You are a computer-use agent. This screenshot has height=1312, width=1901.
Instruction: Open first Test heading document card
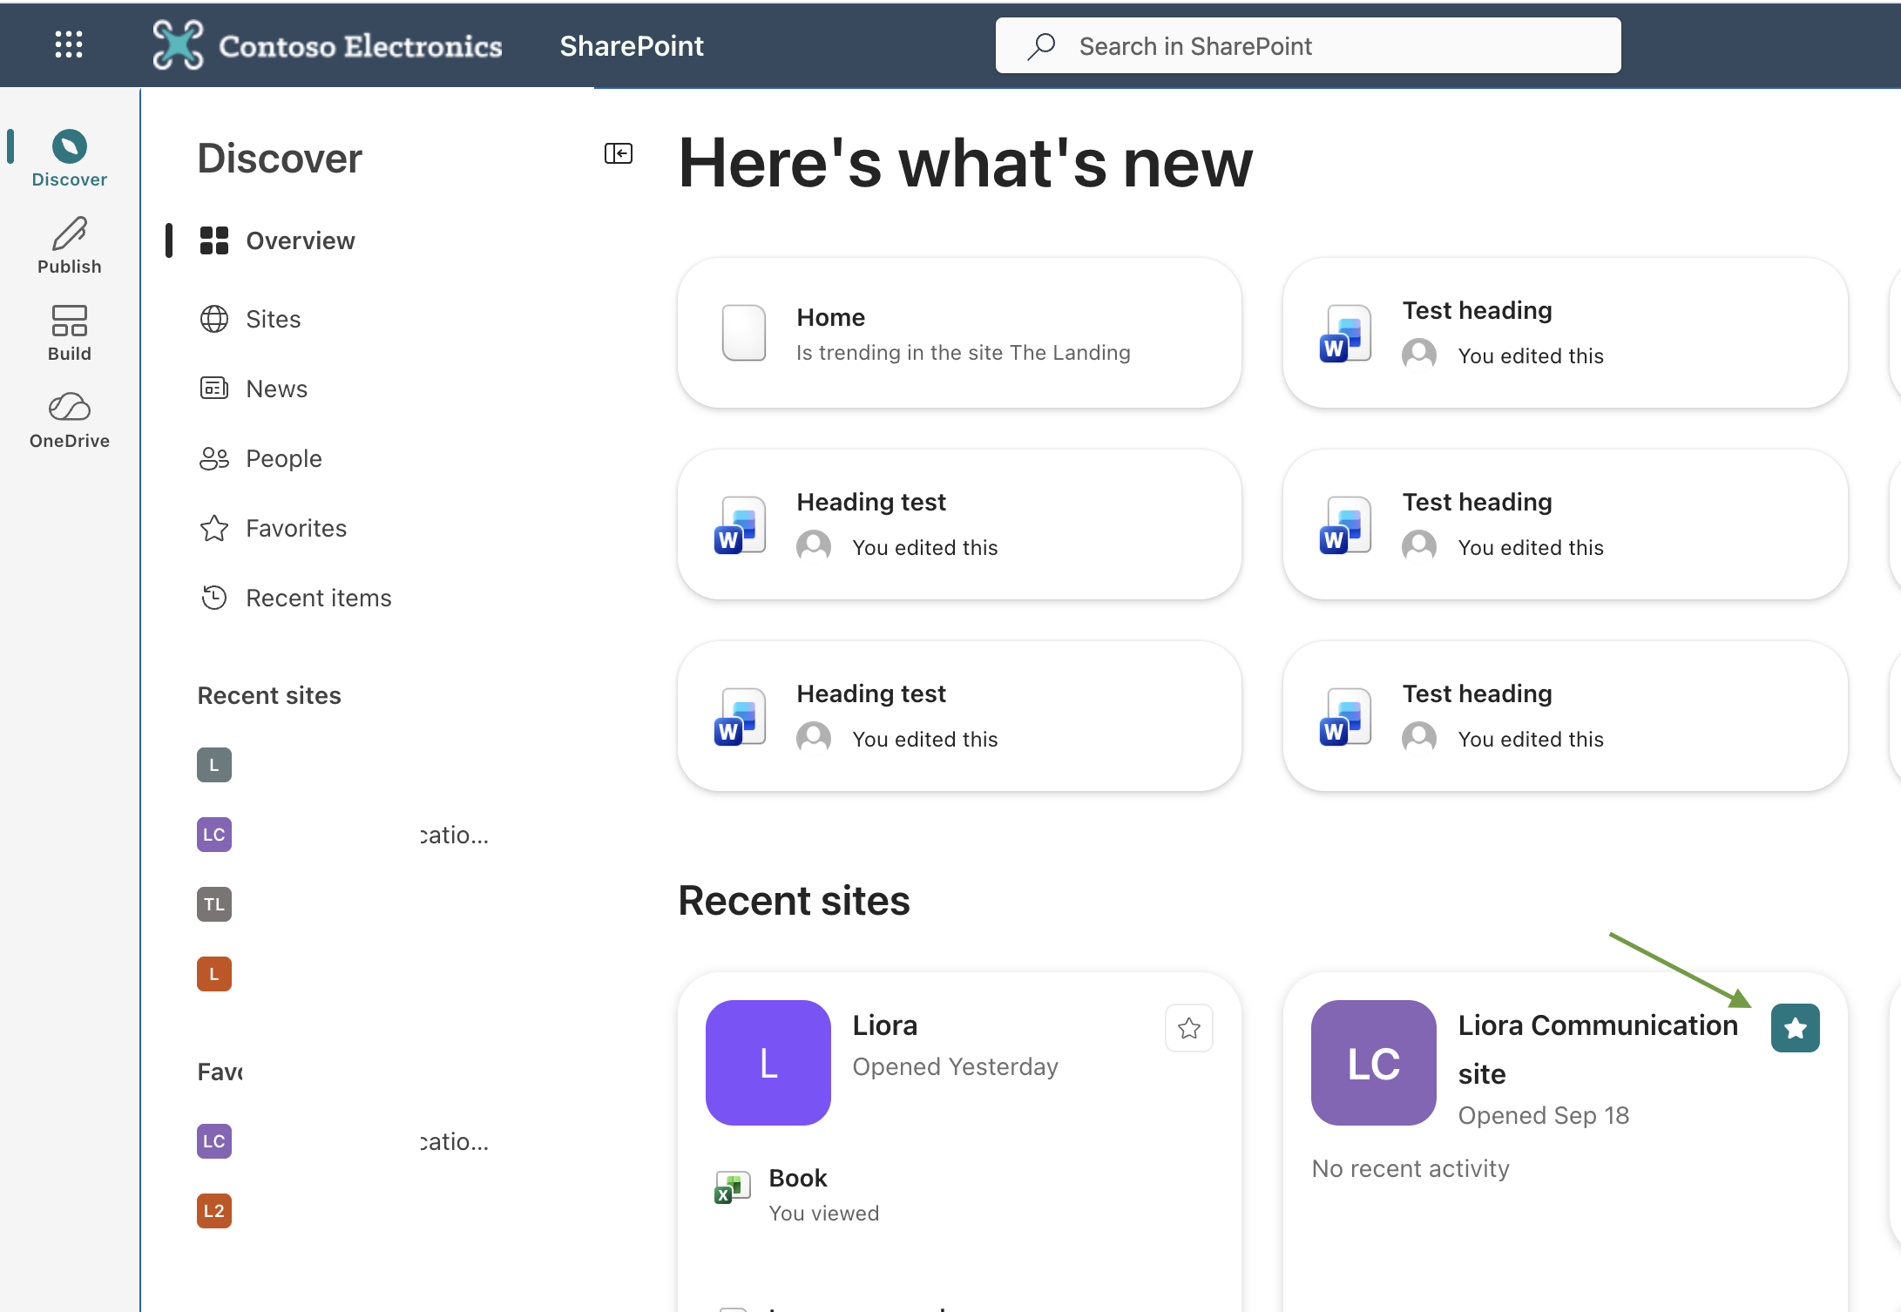[x=1565, y=333]
